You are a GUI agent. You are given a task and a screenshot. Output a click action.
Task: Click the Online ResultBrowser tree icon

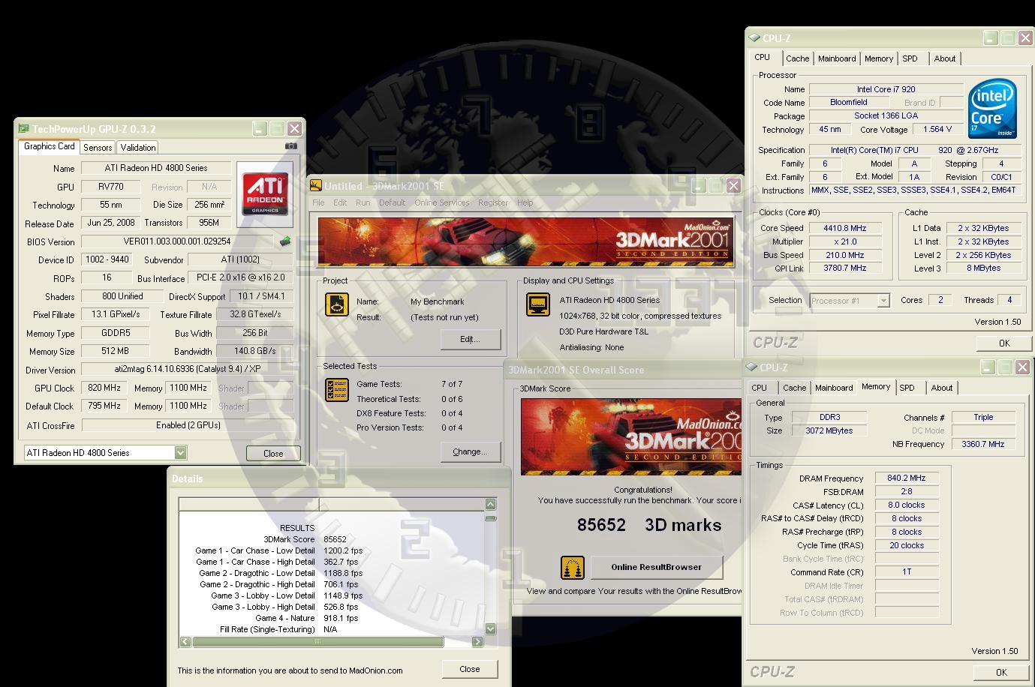click(573, 567)
